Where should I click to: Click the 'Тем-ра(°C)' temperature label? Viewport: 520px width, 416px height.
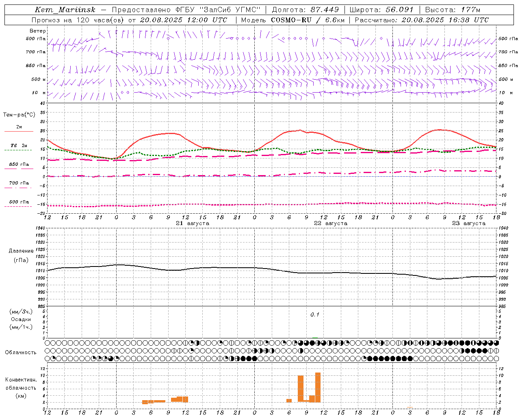pos(19,115)
